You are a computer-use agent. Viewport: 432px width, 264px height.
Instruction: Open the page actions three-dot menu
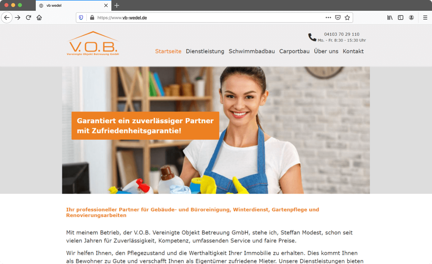pos(328,18)
